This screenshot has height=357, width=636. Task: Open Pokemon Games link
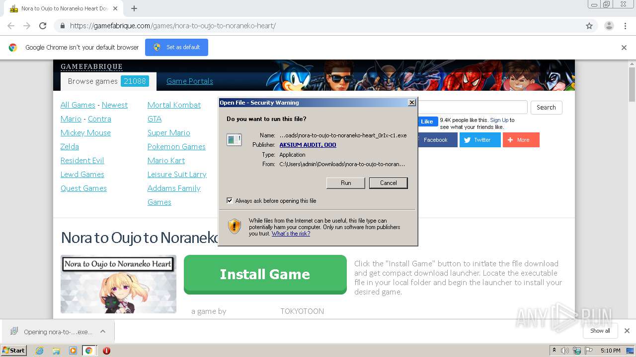tap(176, 147)
